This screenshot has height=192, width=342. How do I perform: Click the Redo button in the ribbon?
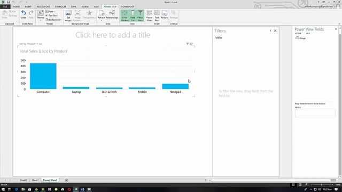[31, 14]
